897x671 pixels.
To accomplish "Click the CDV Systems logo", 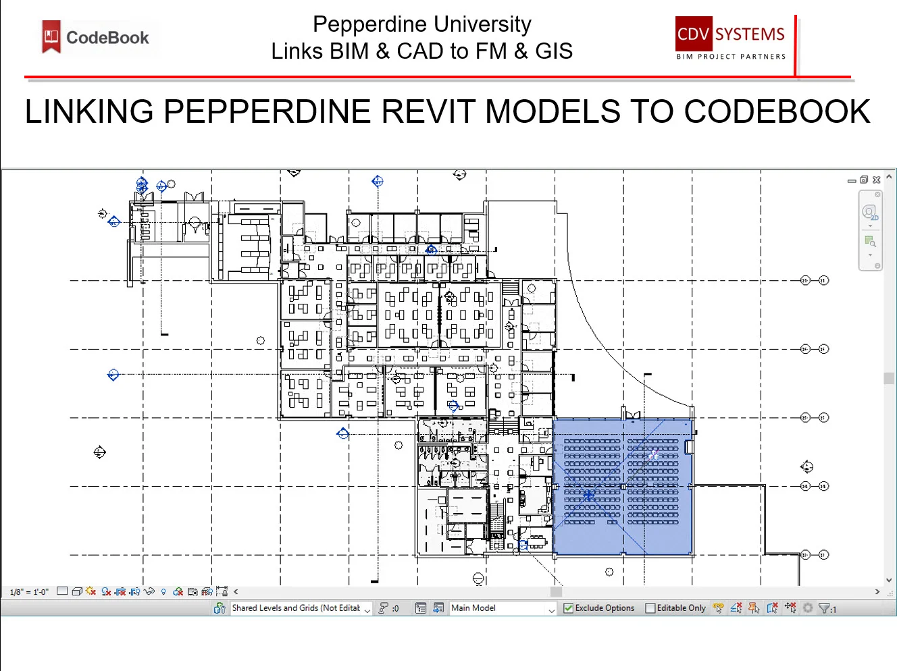I will point(731,38).
